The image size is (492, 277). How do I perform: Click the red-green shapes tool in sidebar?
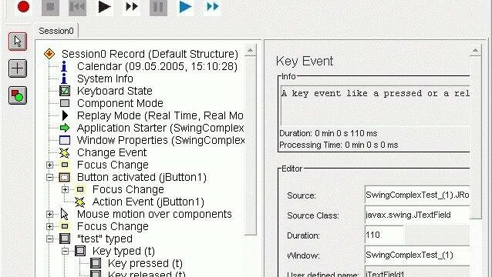18,95
